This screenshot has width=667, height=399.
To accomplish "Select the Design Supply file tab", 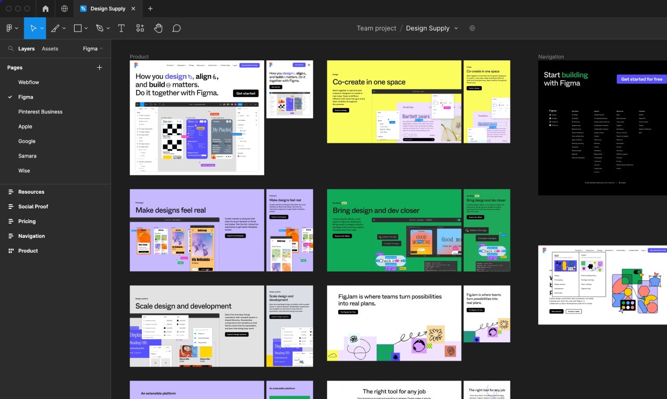I will [x=108, y=8].
